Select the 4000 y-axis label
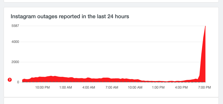Image resolution: width=223 pixels, height=104 pixels. [x=15, y=42]
